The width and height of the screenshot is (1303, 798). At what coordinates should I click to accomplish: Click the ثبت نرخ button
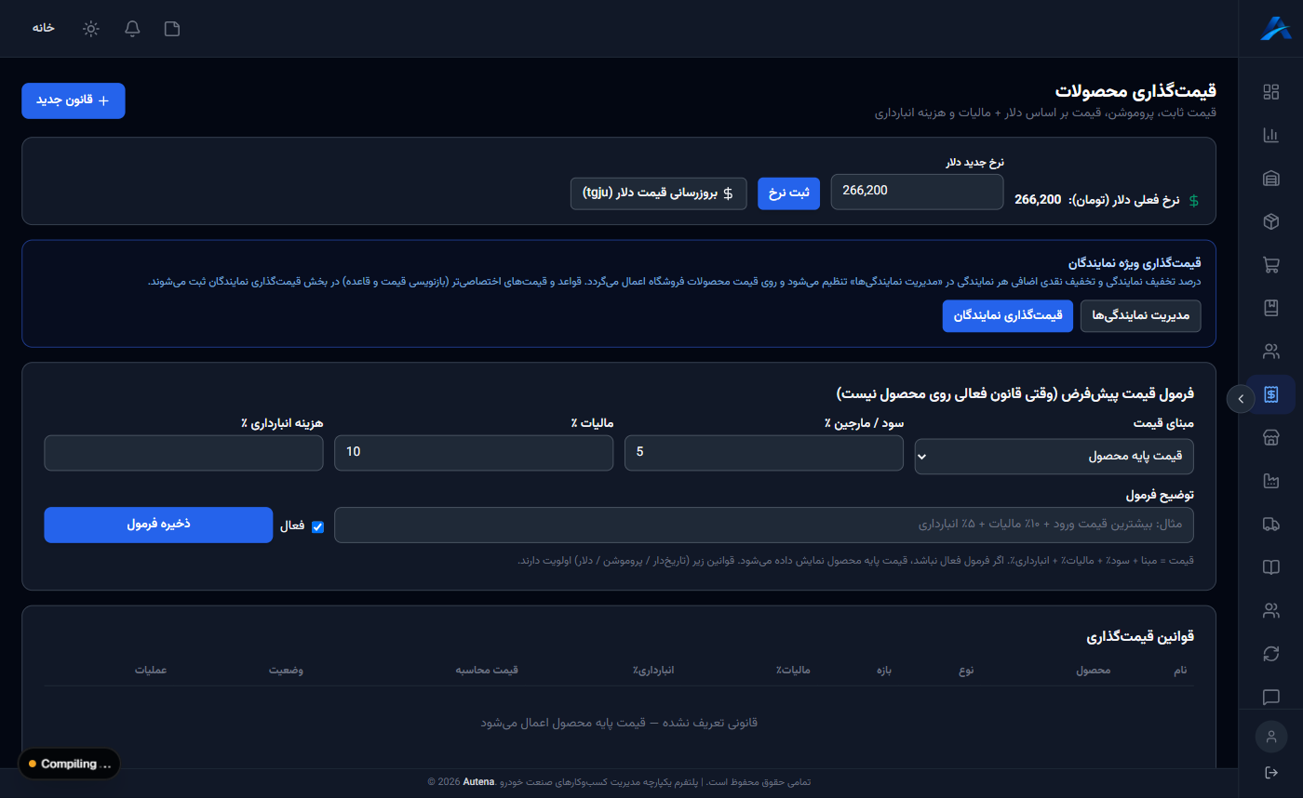(x=788, y=193)
